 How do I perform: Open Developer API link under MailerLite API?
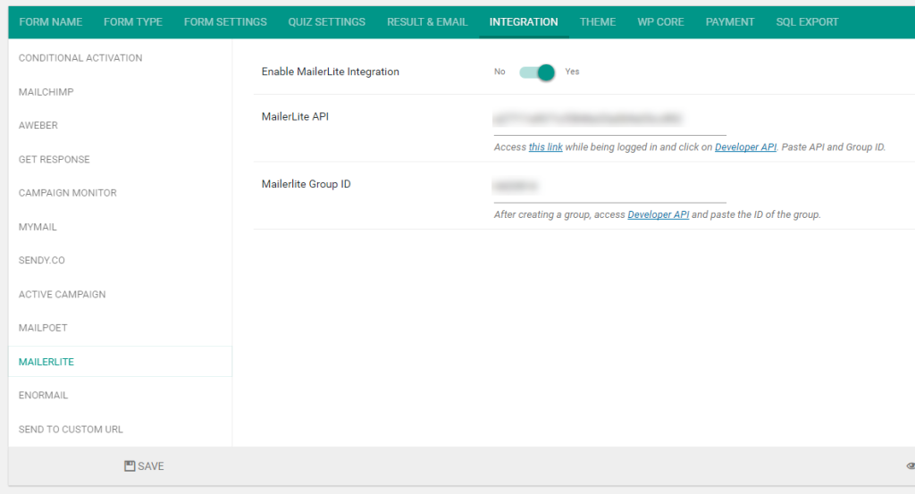(745, 147)
